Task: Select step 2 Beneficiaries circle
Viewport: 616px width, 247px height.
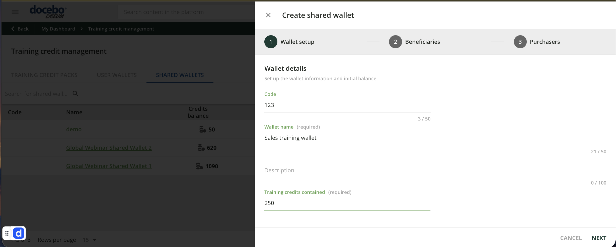Action: tap(395, 42)
